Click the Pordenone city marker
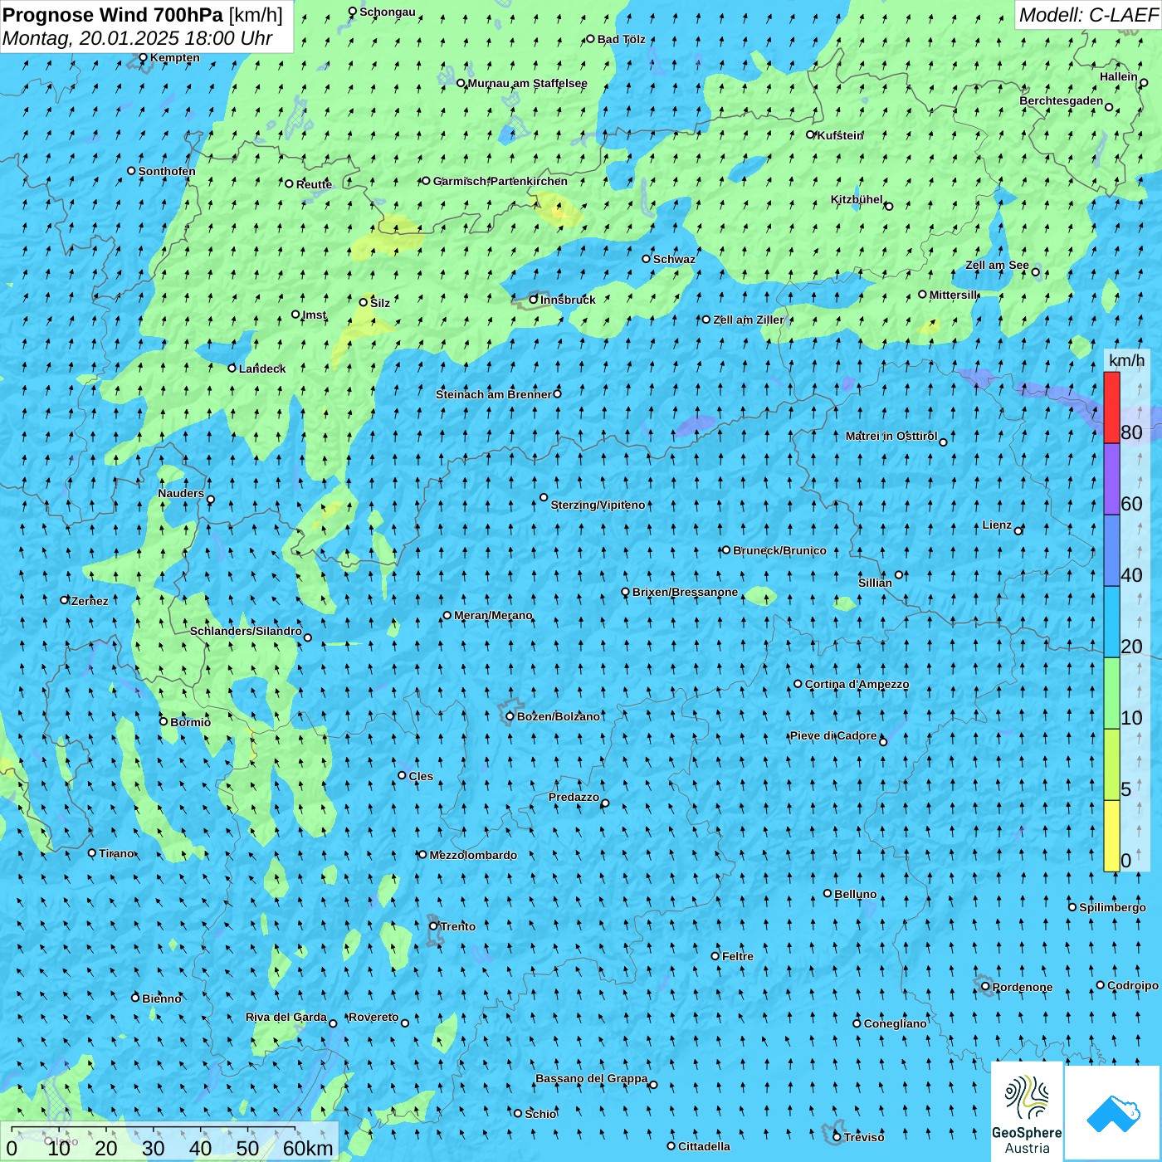Viewport: 1162px width, 1162px height. [x=985, y=986]
